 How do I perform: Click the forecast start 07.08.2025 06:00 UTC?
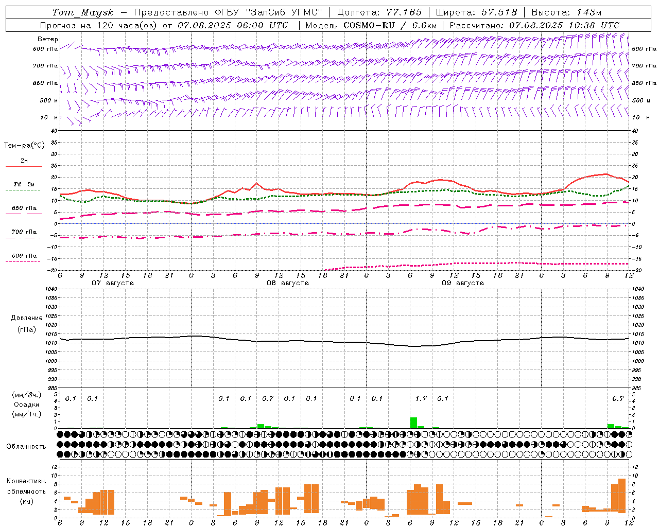click(233, 25)
